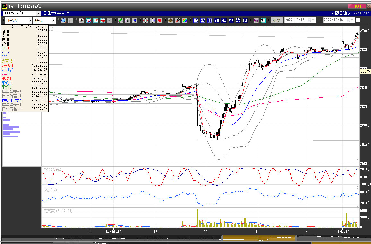Open the brown gear settings icon
Image resolution: width=371 pixels, height=244 pixels.
171,21
